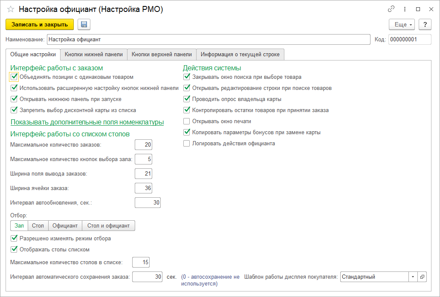Click open icon beside Стандартный template field
The width and height of the screenshot is (440, 297).
(422, 277)
